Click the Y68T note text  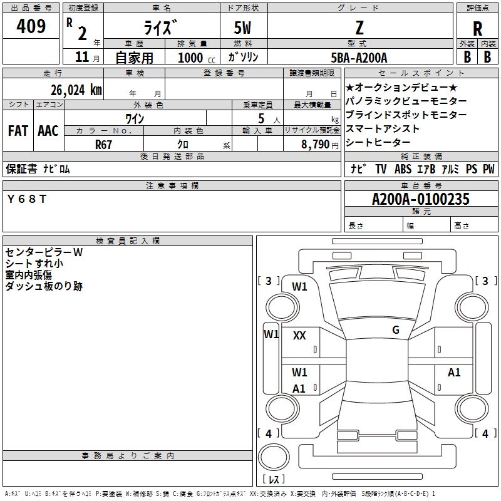(27, 199)
